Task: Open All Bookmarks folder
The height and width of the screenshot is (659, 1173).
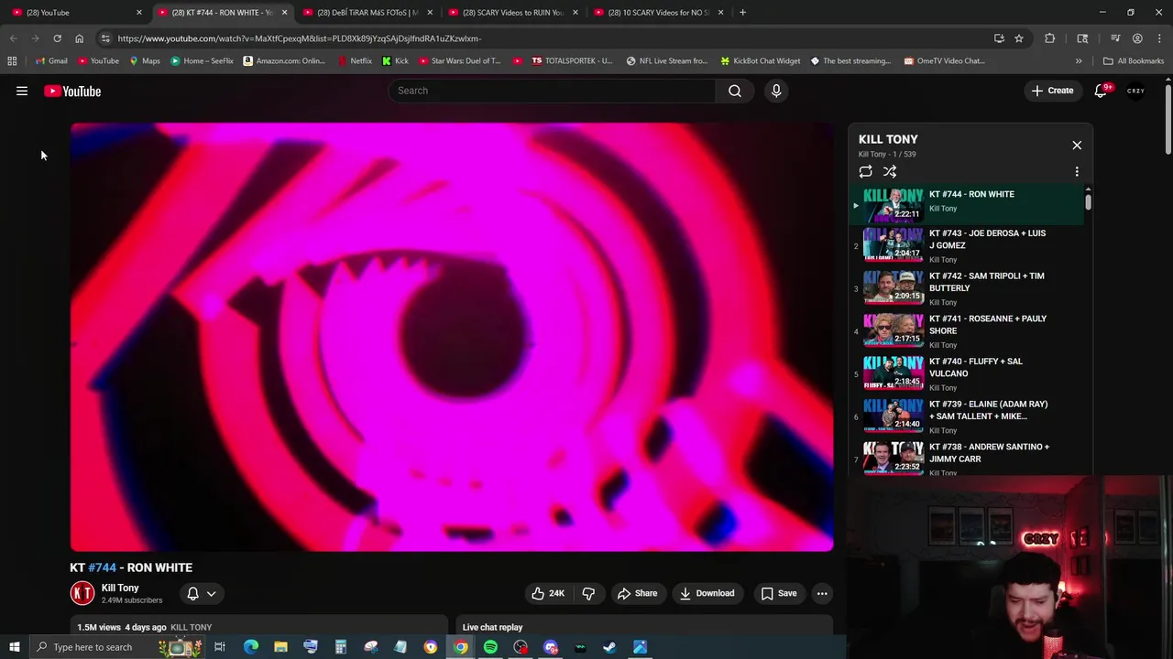Action: click(1134, 61)
